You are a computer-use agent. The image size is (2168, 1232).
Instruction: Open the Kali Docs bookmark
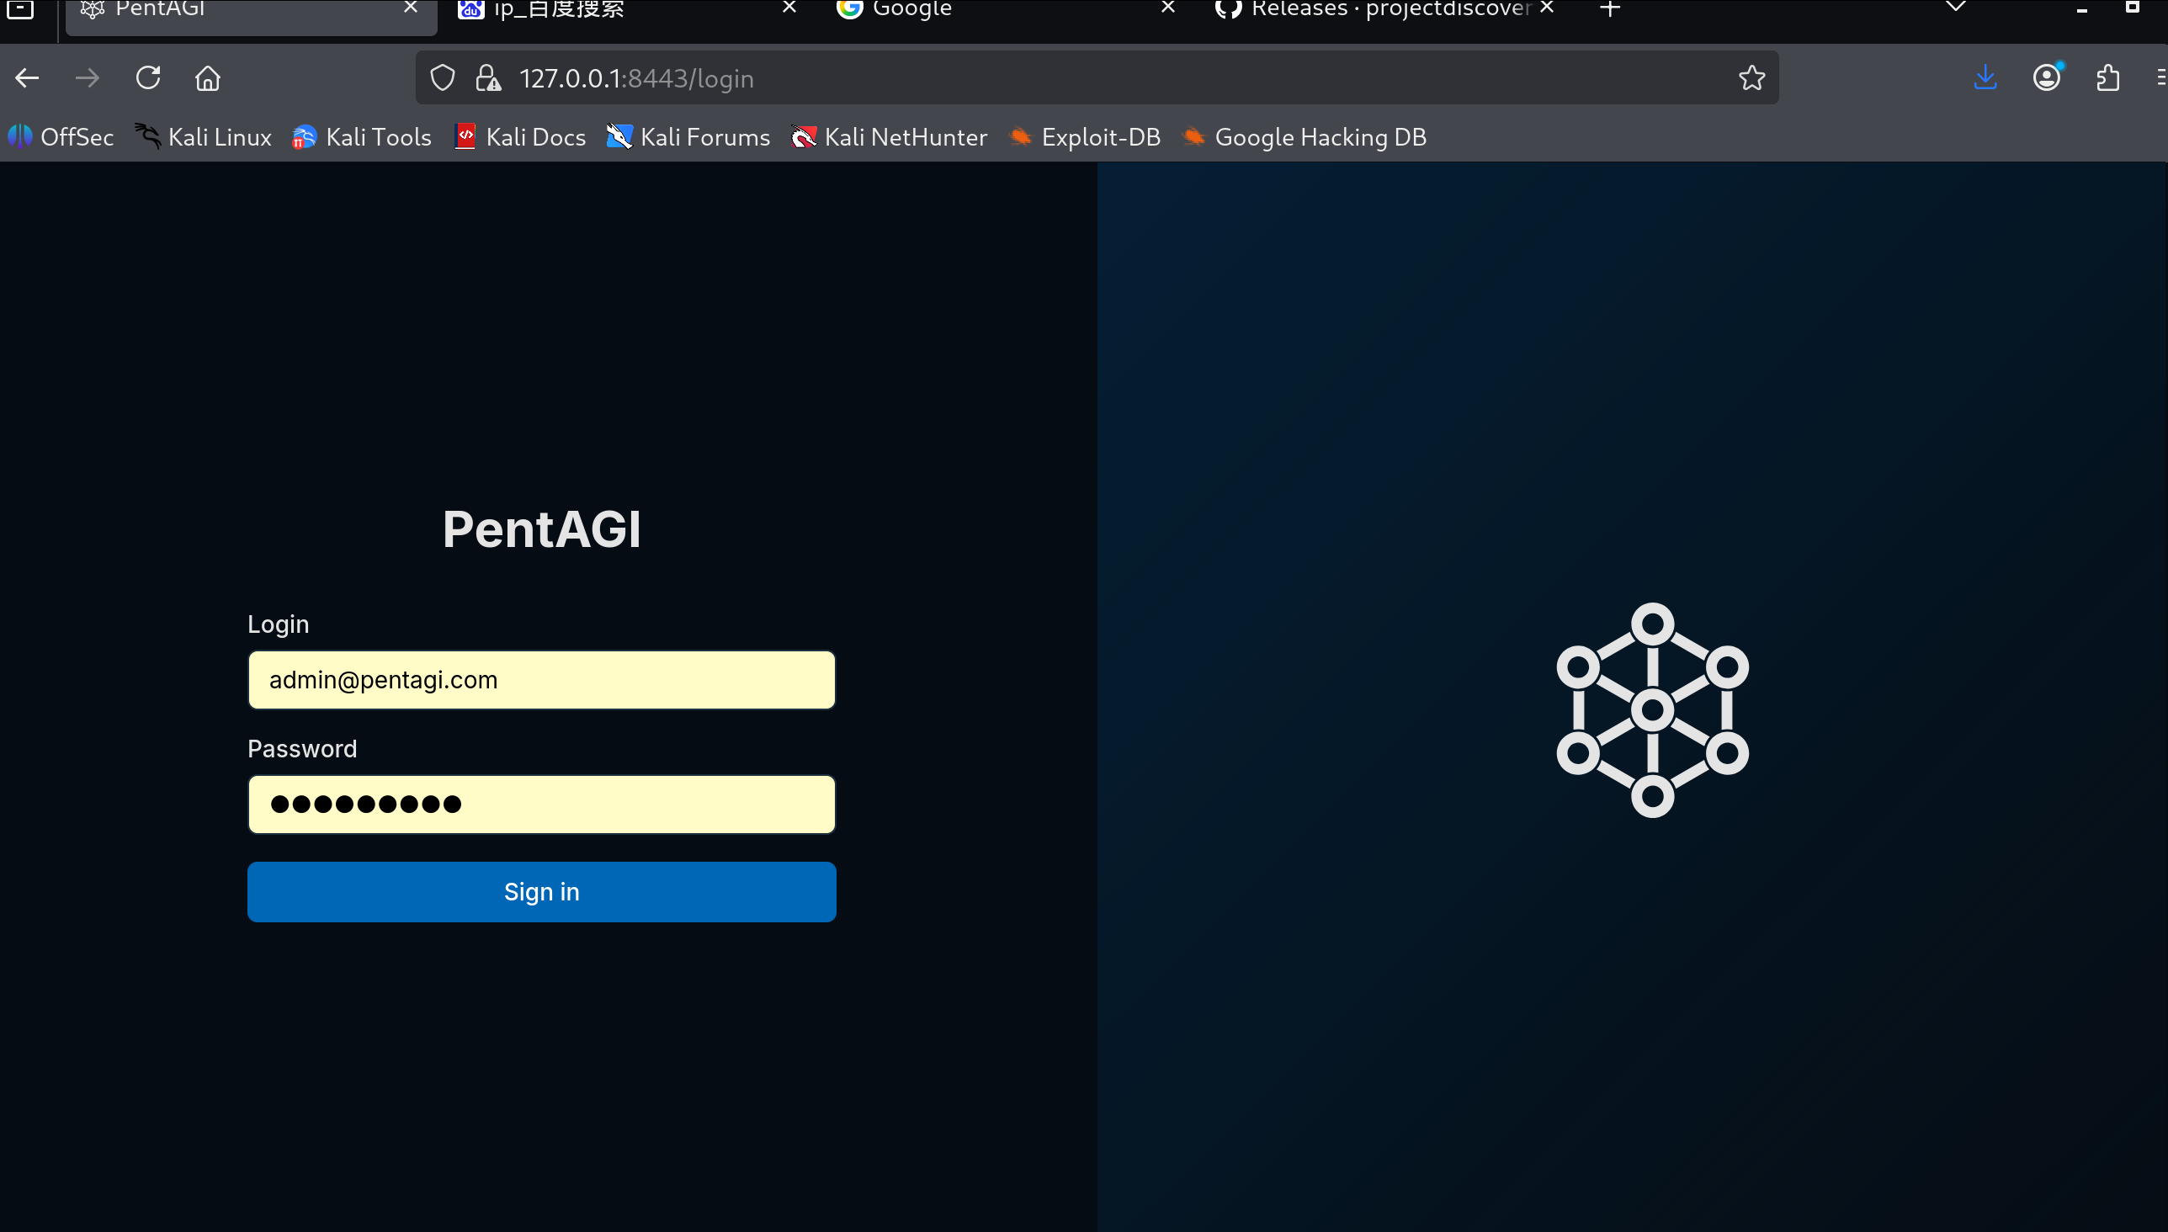click(519, 137)
